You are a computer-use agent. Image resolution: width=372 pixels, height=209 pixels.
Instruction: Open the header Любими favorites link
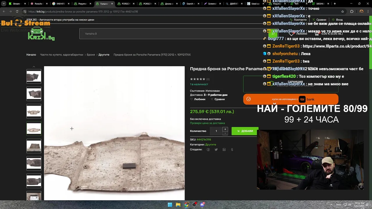pyautogui.click(x=298, y=34)
